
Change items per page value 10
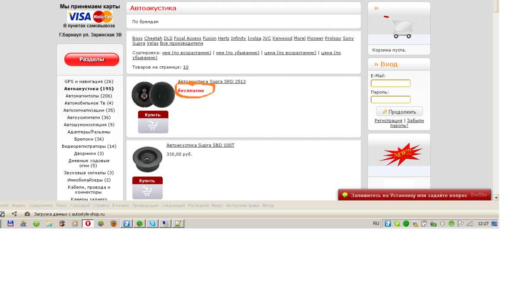[x=186, y=67]
